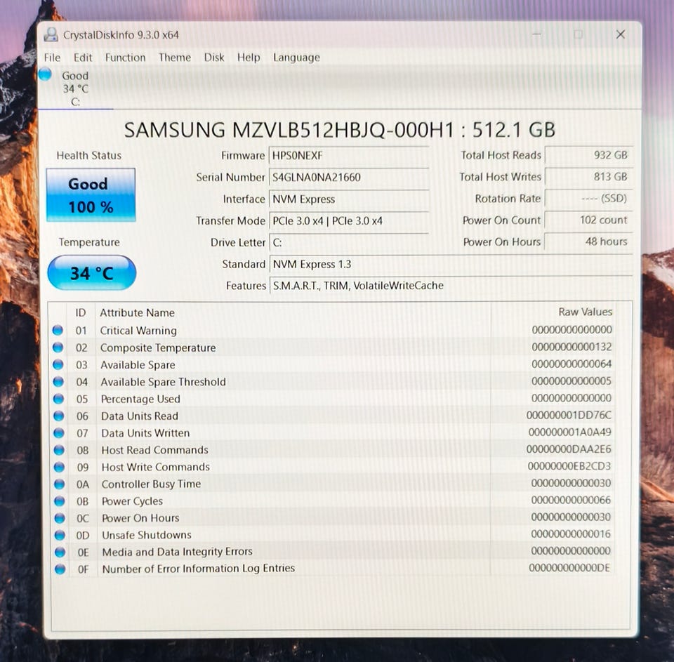674x662 pixels.
Task: Click the Total Host Writes value 813 GB
Action: click(x=588, y=177)
